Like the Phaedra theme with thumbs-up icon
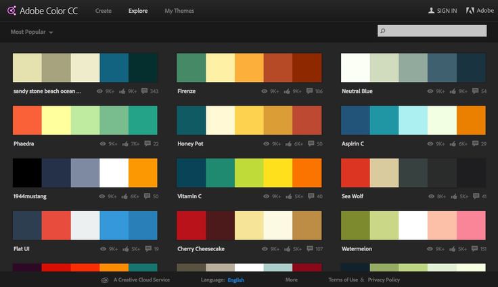Viewport: 498px width, 287px height. (125, 143)
